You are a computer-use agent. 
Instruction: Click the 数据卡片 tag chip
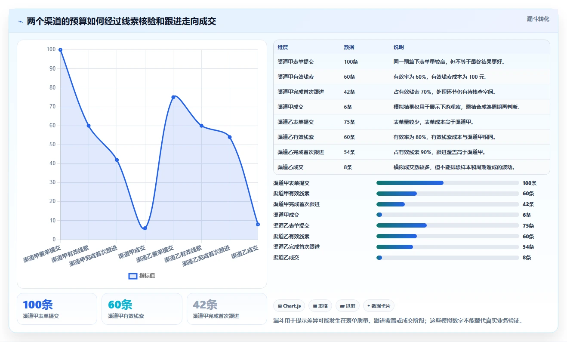[x=379, y=306]
